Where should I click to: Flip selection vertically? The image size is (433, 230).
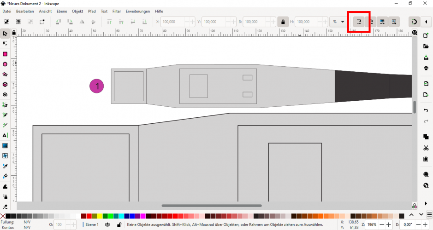tap(93, 22)
